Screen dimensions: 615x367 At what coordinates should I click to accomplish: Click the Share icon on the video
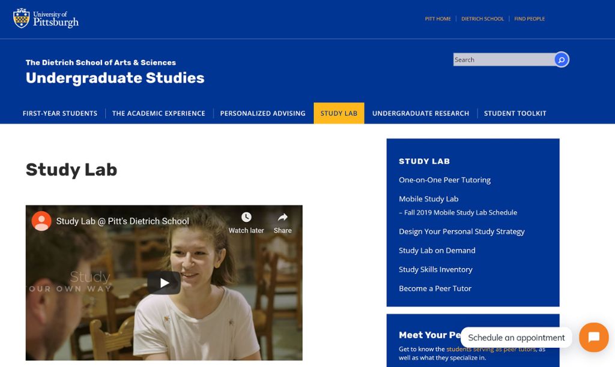coord(282,218)
